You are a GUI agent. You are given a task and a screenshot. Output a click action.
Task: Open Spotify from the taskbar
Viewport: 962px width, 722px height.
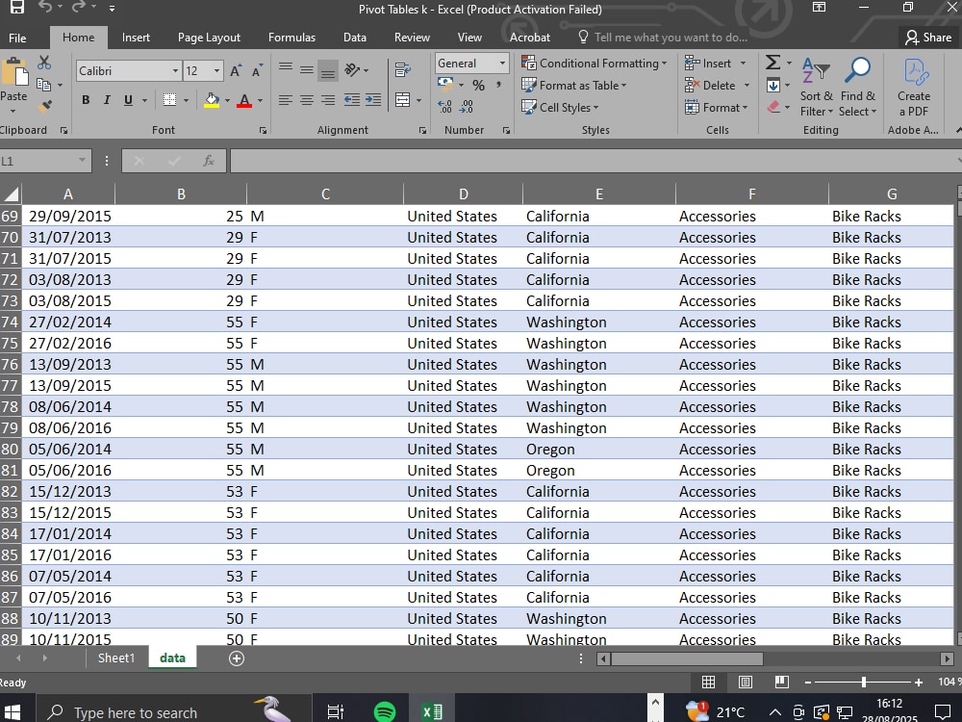point(385,711)
